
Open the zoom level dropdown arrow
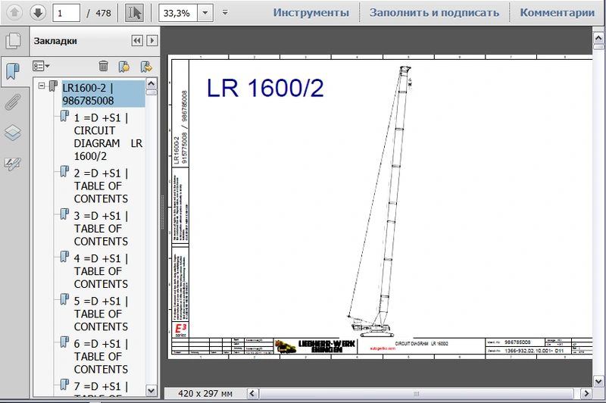click(x=205, y=13)
